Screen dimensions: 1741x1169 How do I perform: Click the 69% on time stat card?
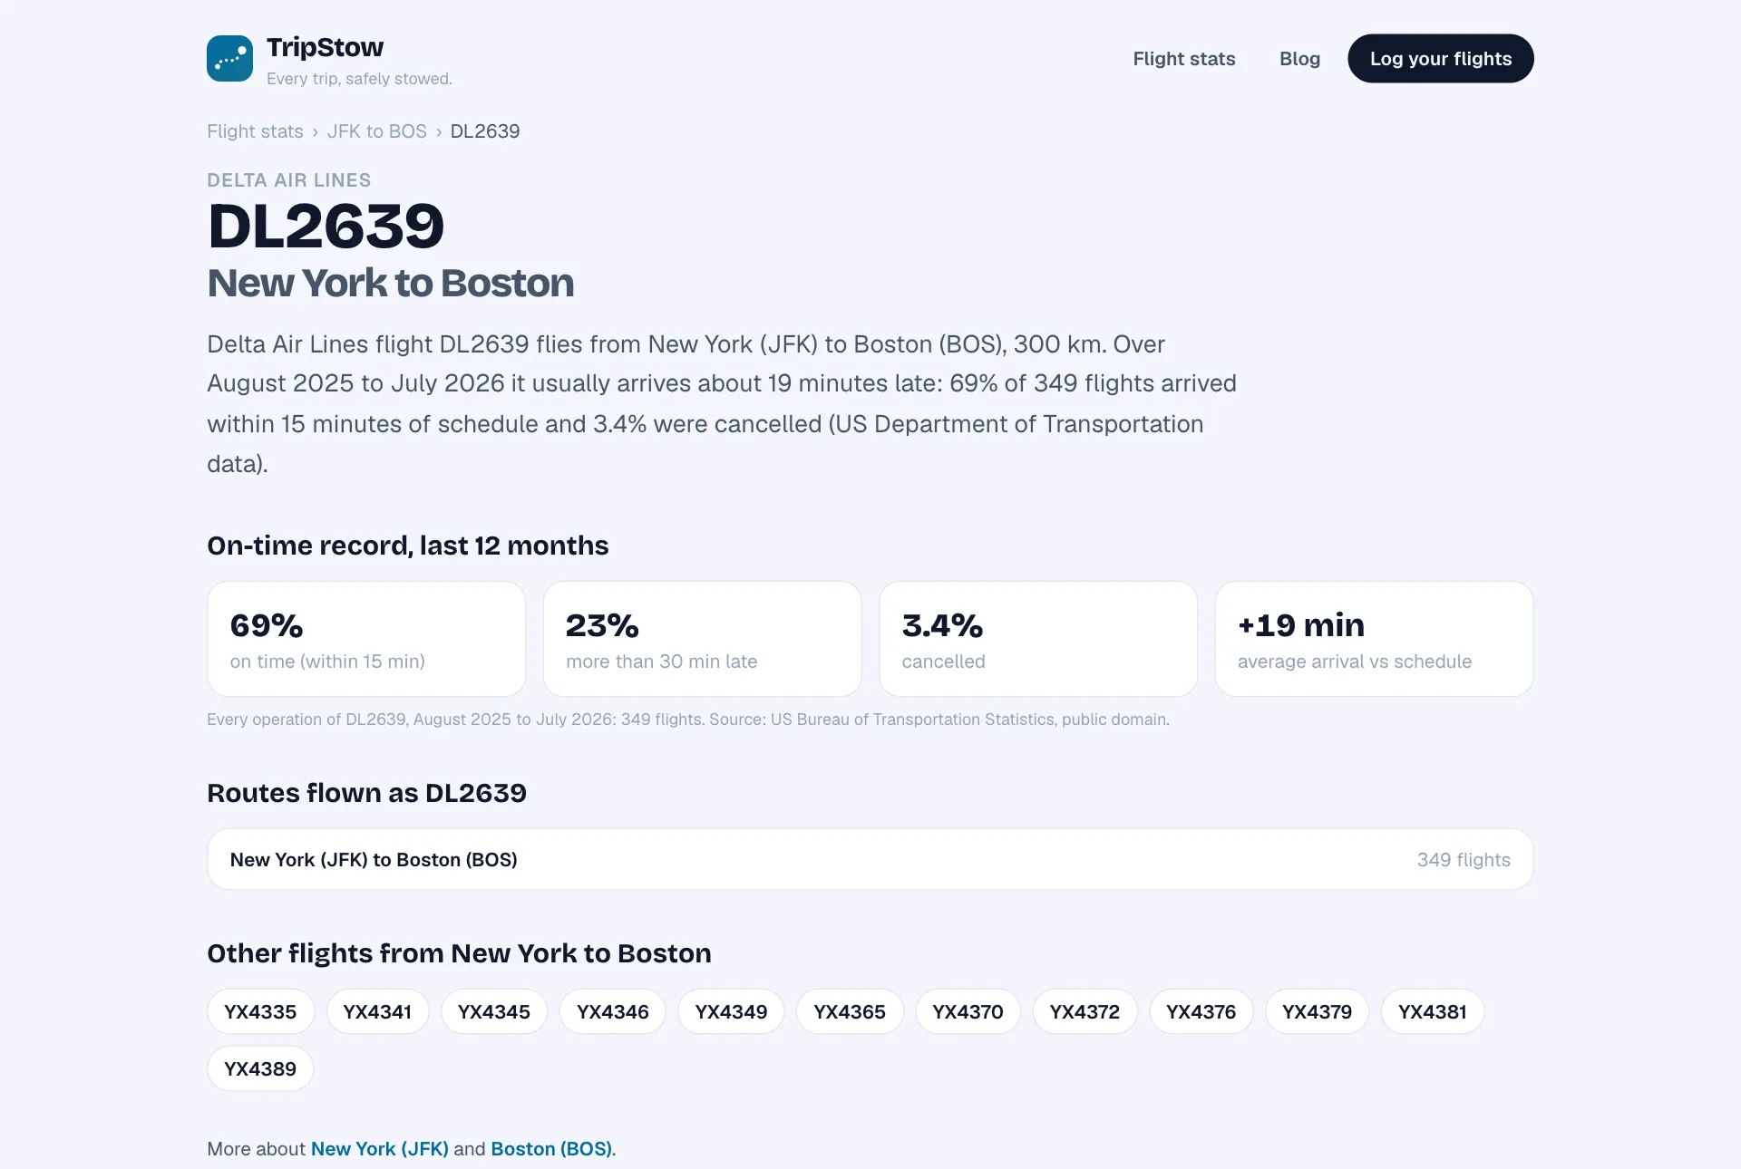366,639
